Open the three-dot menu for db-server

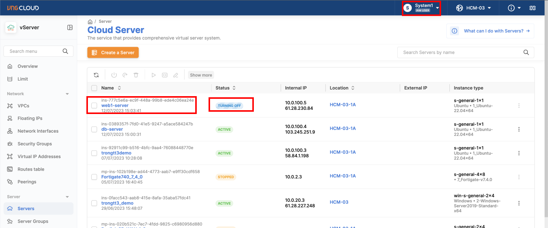pyautogui.click(x=519, y=130)
